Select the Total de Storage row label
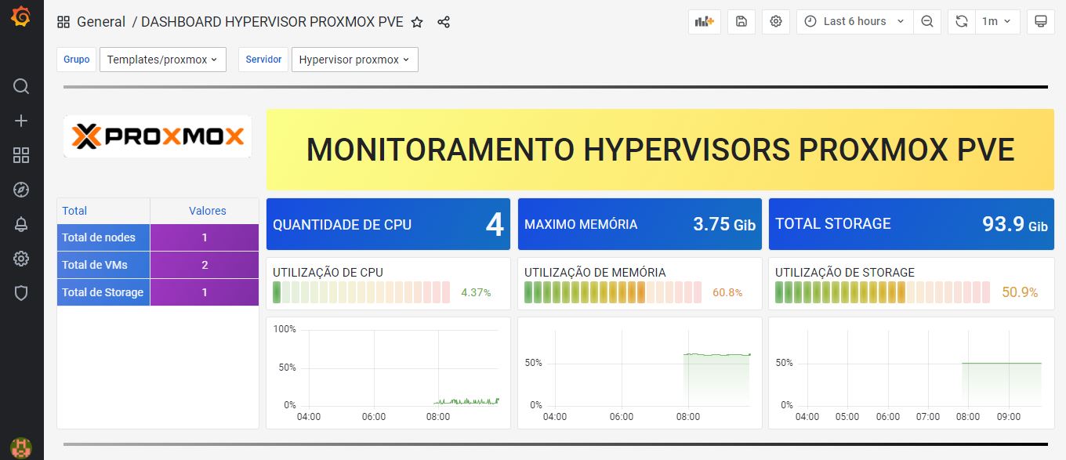1066x460 pixels. point(103,292)
